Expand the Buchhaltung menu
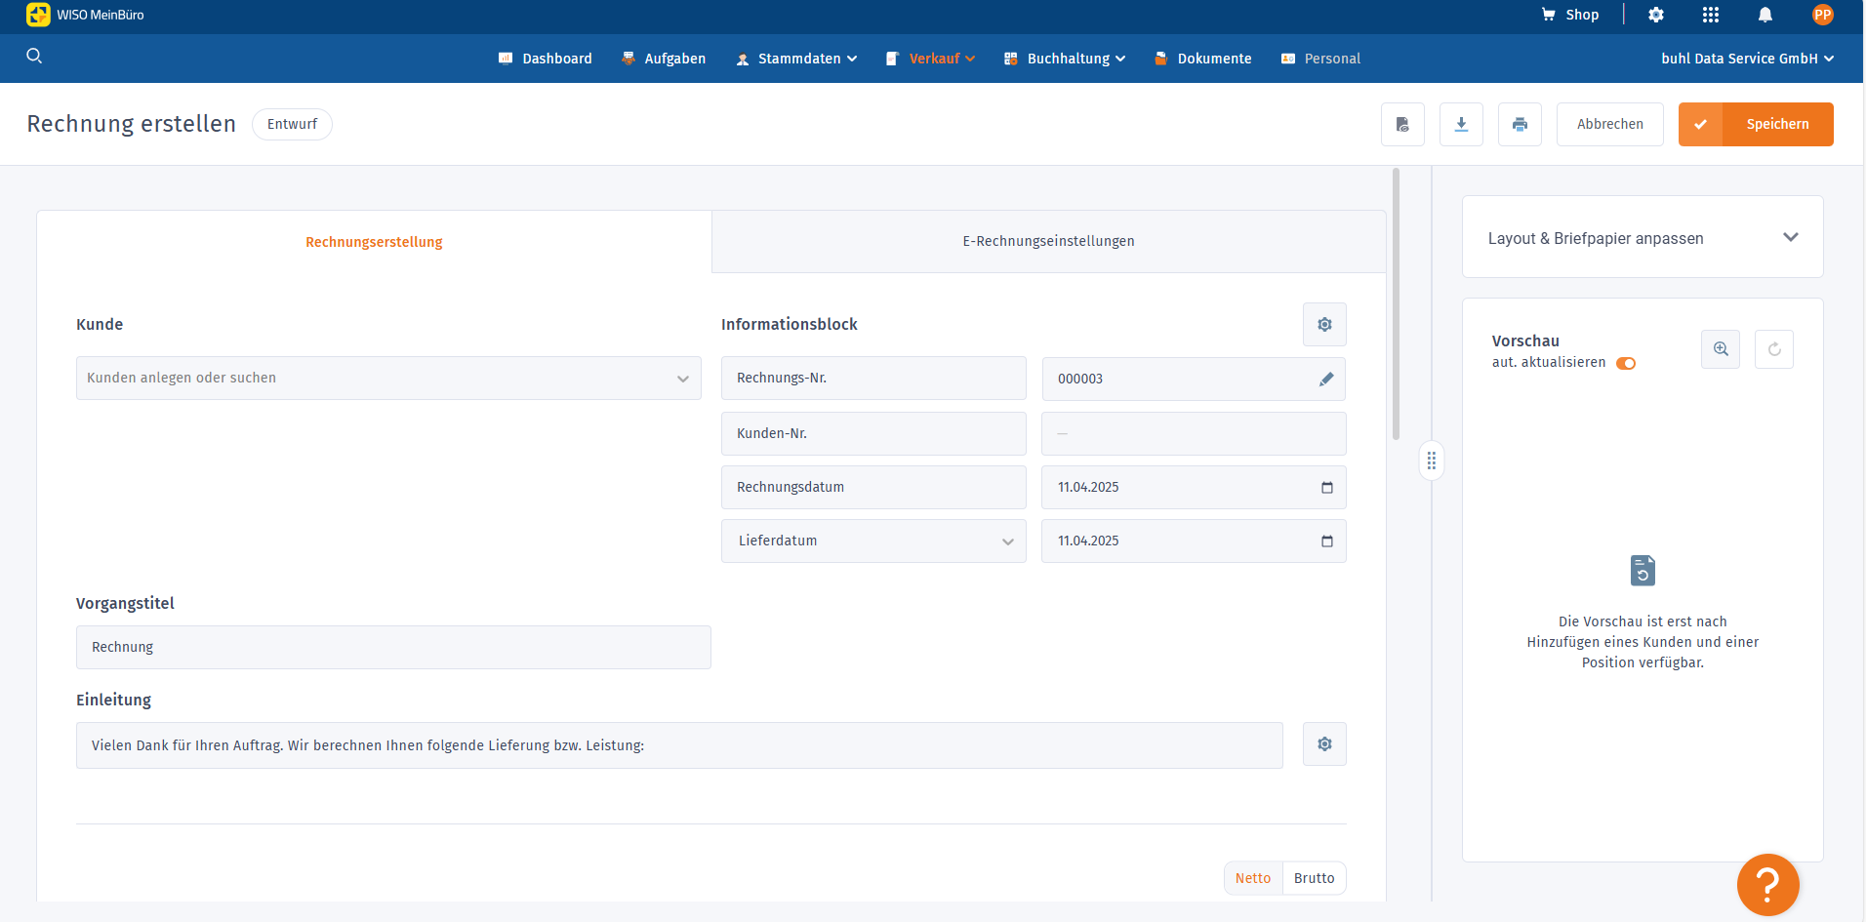 [1065, 59]
